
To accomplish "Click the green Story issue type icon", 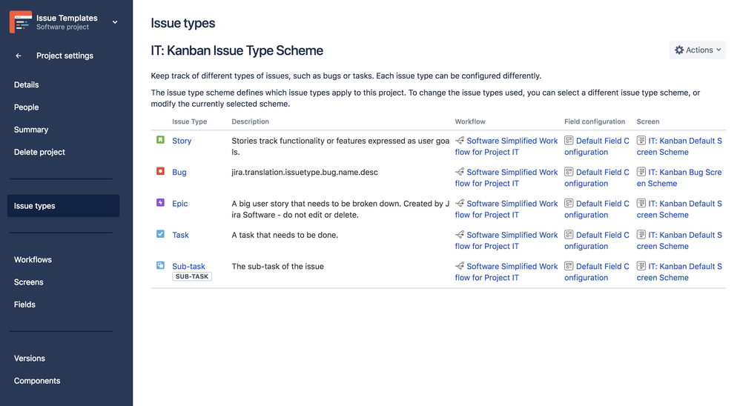I will (160, 140).
